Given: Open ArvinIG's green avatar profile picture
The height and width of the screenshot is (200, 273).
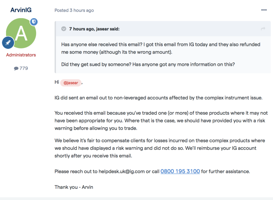Looking at the screenshot, I should (21, 33).
